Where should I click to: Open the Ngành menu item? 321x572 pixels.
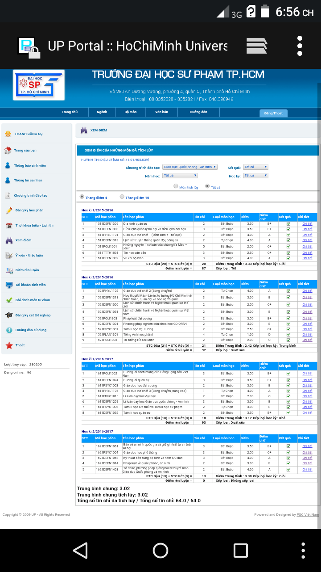pos(102,112)
